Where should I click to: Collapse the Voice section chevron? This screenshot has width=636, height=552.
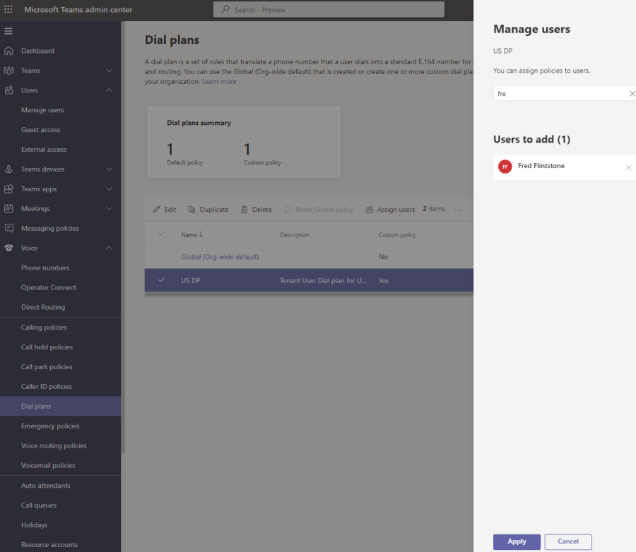[x=109, y=248]
